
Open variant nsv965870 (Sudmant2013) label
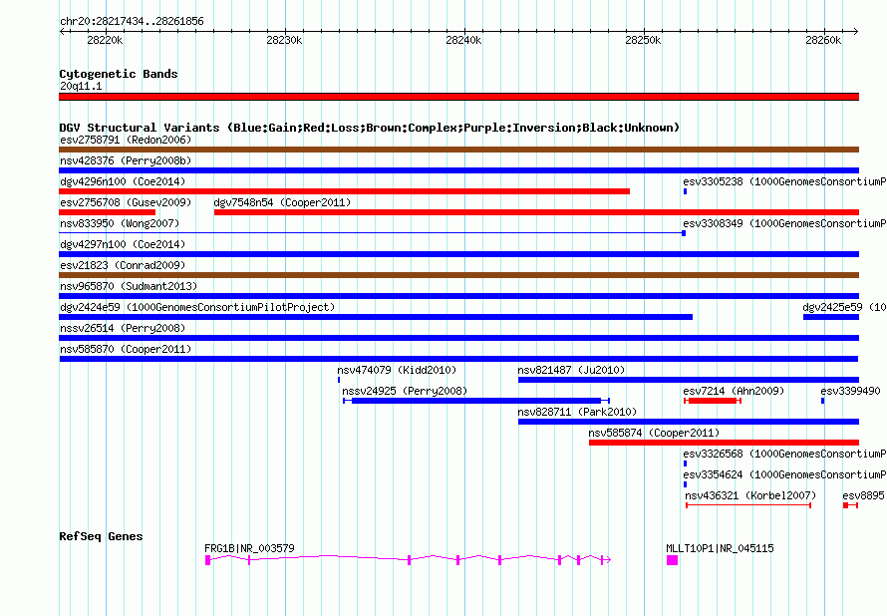(x=129, y=286)
